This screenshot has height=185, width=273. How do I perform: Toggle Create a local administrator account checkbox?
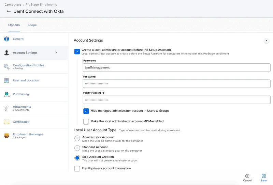77,51
